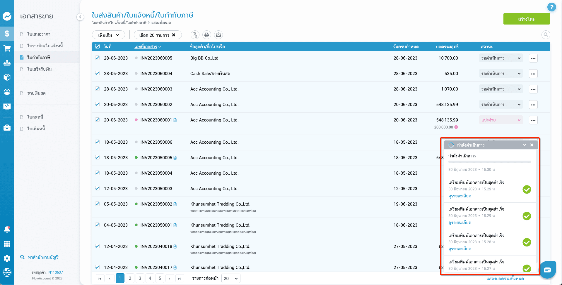This screenshot has width=562, height=285.
Task: Open the shopping cart purchases module
Action: point(7,48)
